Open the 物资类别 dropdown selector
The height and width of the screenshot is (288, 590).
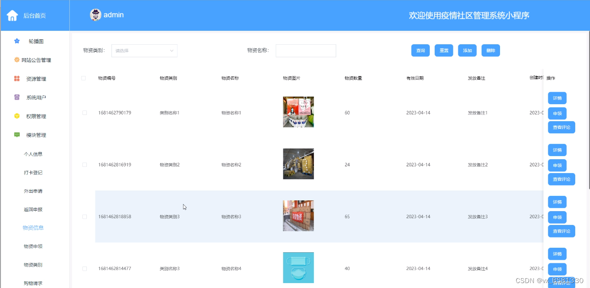tap(144, 51)
